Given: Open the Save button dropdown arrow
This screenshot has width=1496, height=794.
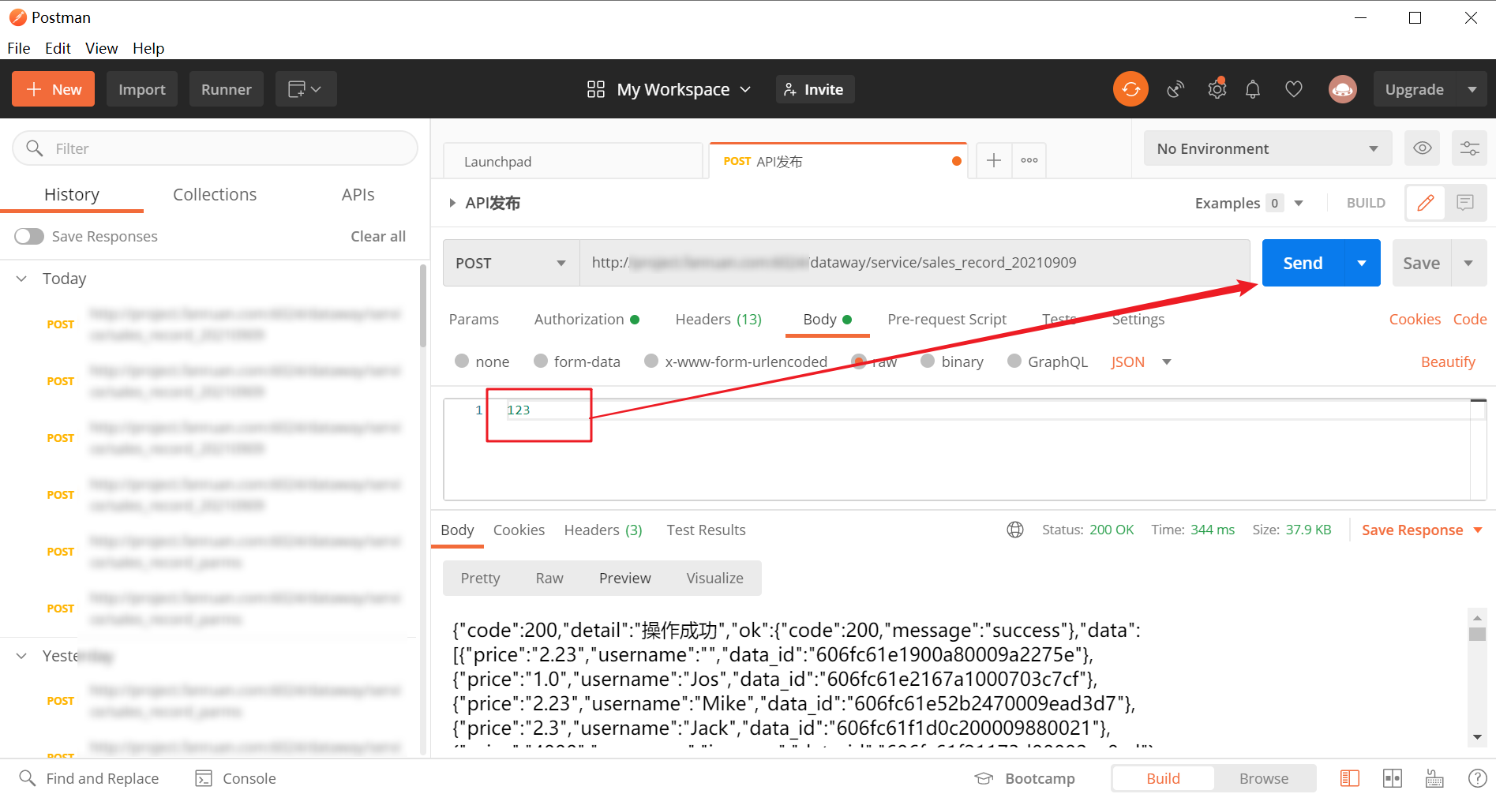Looking at the screenshot, I should point(1468,263).
